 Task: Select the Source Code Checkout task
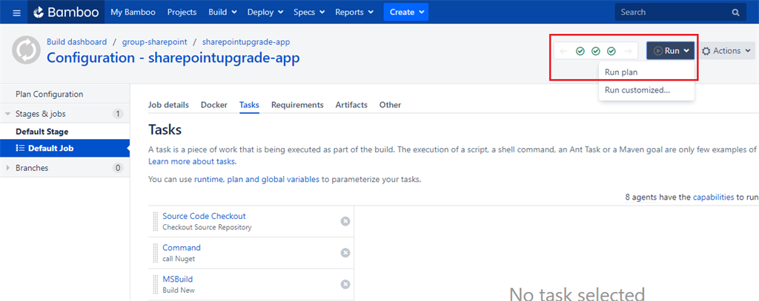point(205,217)
